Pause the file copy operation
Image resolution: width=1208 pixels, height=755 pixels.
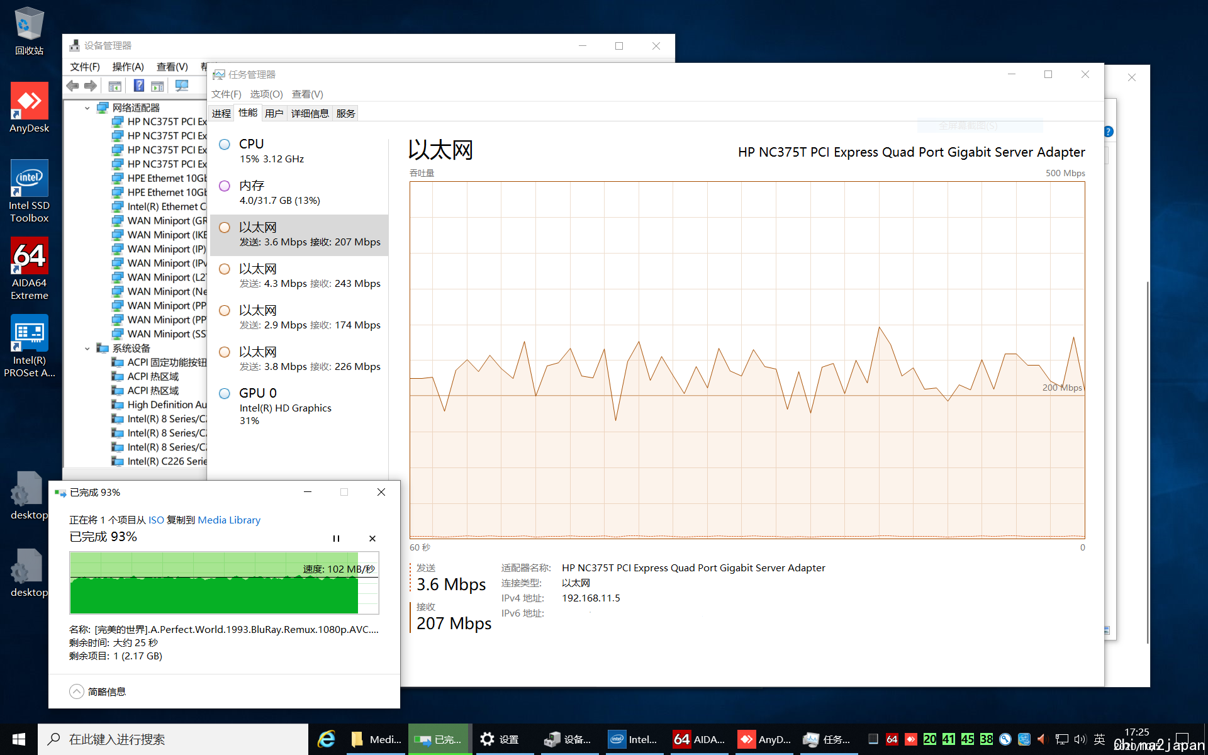point(336,539)
